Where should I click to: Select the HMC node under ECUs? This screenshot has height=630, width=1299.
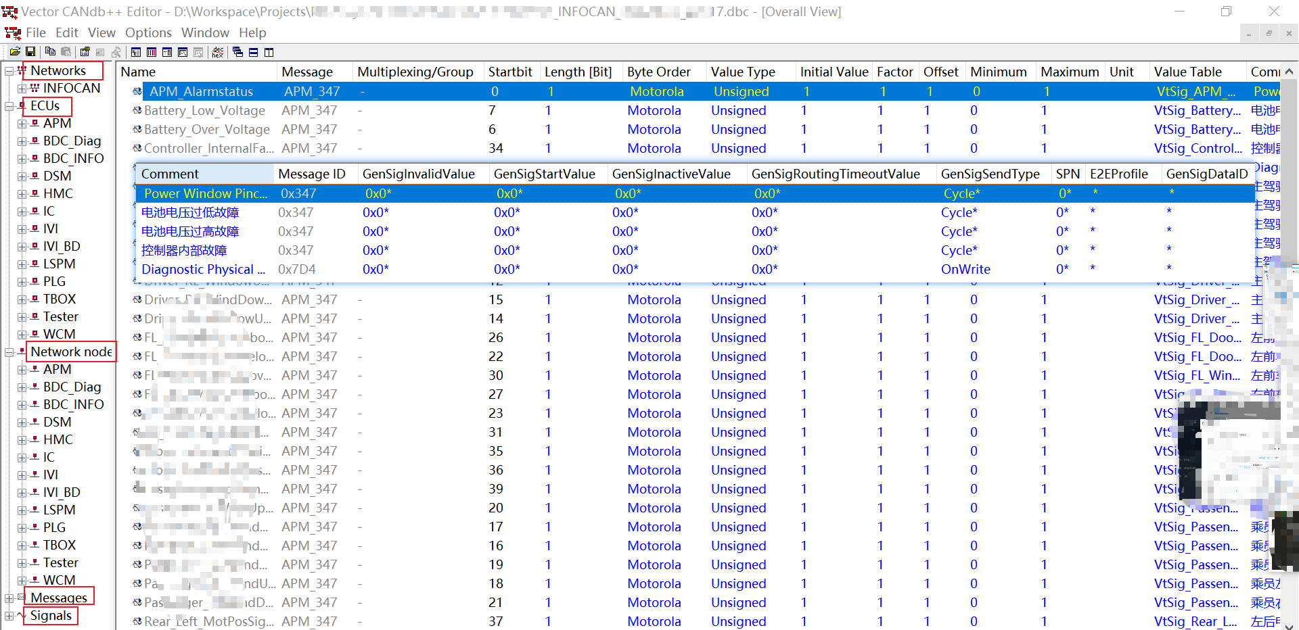point(58,194)
